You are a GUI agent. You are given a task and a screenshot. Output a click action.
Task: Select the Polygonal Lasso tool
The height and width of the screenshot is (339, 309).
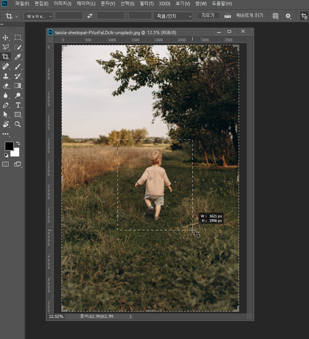point(6,47)
